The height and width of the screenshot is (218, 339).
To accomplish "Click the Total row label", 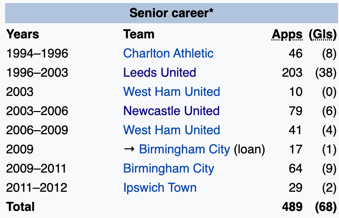I will pos(21,207).
